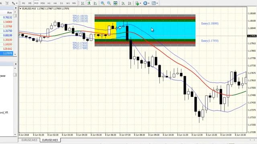Zoom out of the chart
The width and height of the screenshot is (257, 144).
click(109, 3)
